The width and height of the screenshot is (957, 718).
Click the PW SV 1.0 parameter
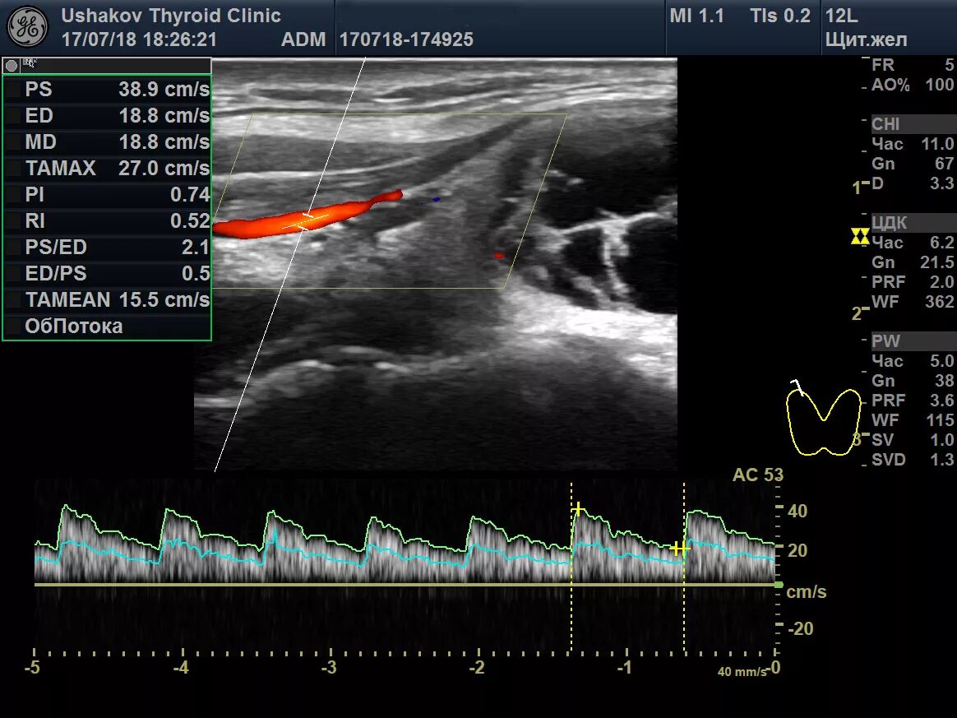(x=913, y=439)
